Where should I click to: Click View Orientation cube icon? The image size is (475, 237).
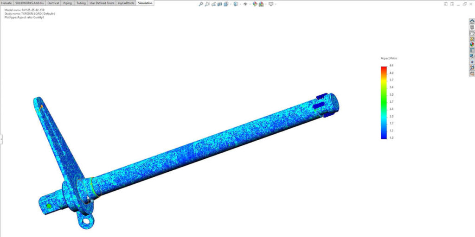point(226,4)
